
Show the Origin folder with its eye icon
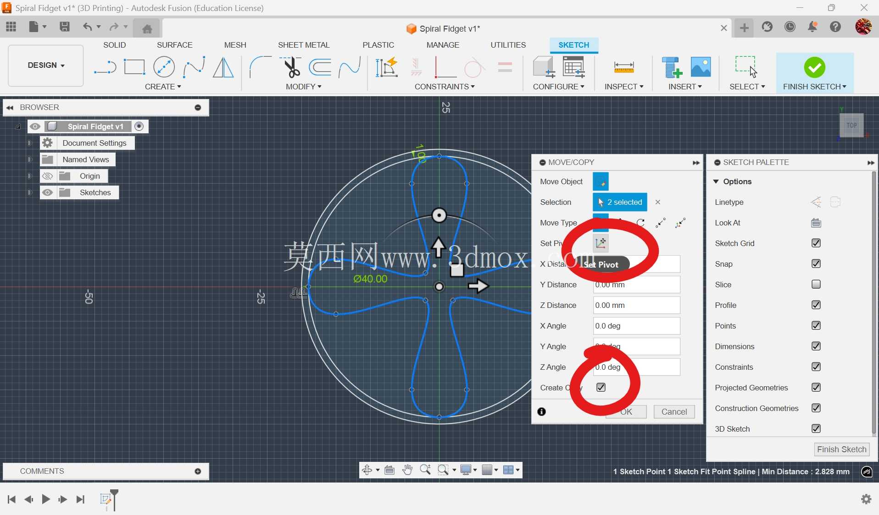(x=47, y=176)
